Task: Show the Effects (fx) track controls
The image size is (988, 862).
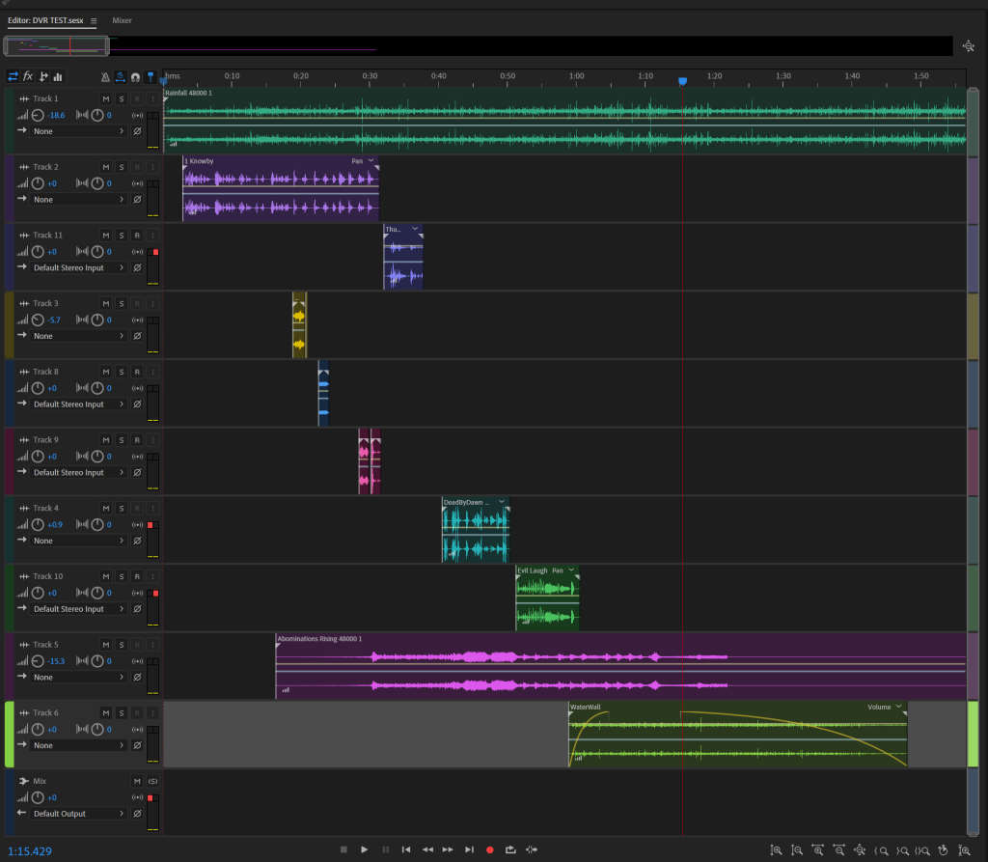Action: point(28,76)
